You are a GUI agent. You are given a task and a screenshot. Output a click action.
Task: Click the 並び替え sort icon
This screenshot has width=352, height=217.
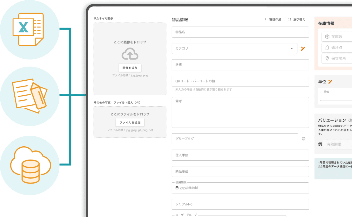[x=289, y=19]
